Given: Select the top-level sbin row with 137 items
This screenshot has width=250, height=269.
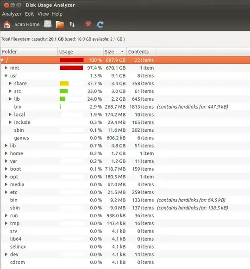Looking at the screenshot, I should (x=125, y=208).
